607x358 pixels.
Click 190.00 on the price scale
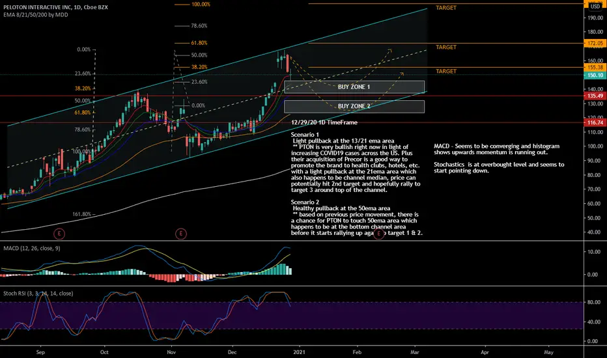coord(595,18)
